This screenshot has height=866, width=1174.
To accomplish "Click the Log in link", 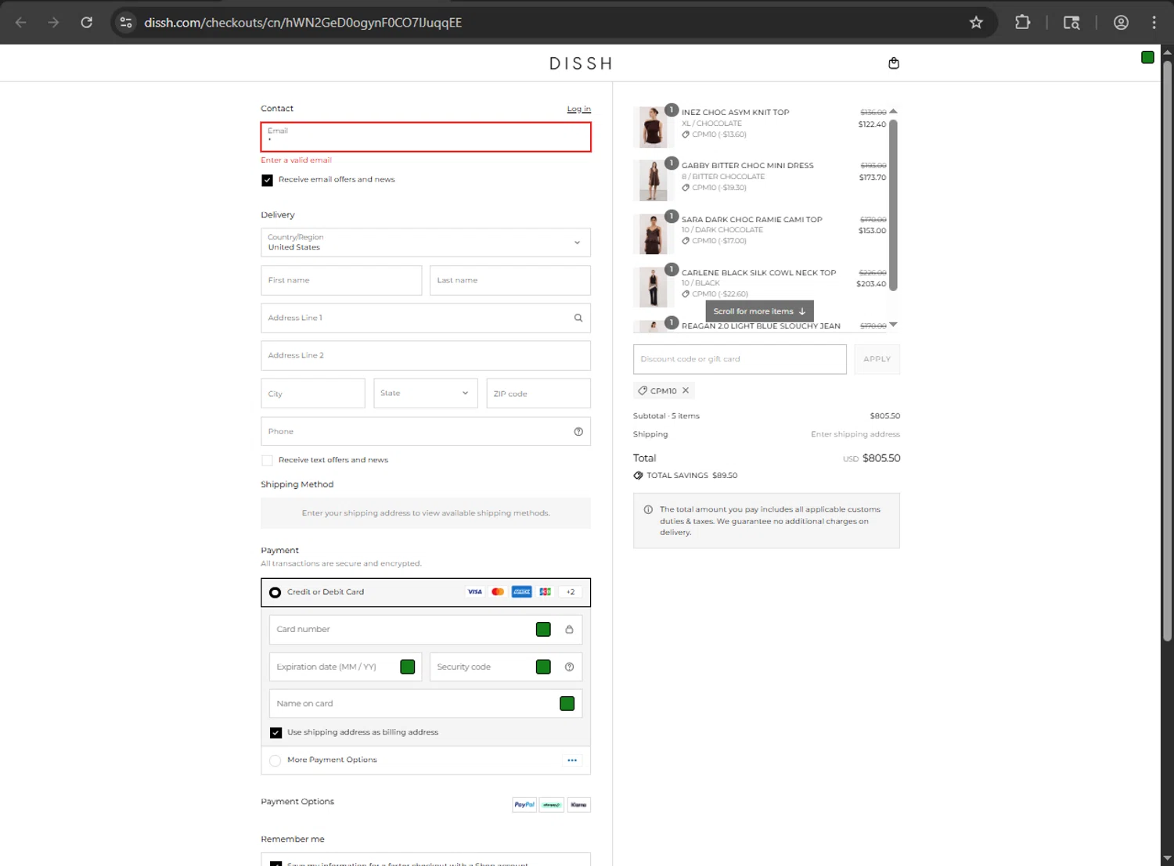I will coord(579,109).
